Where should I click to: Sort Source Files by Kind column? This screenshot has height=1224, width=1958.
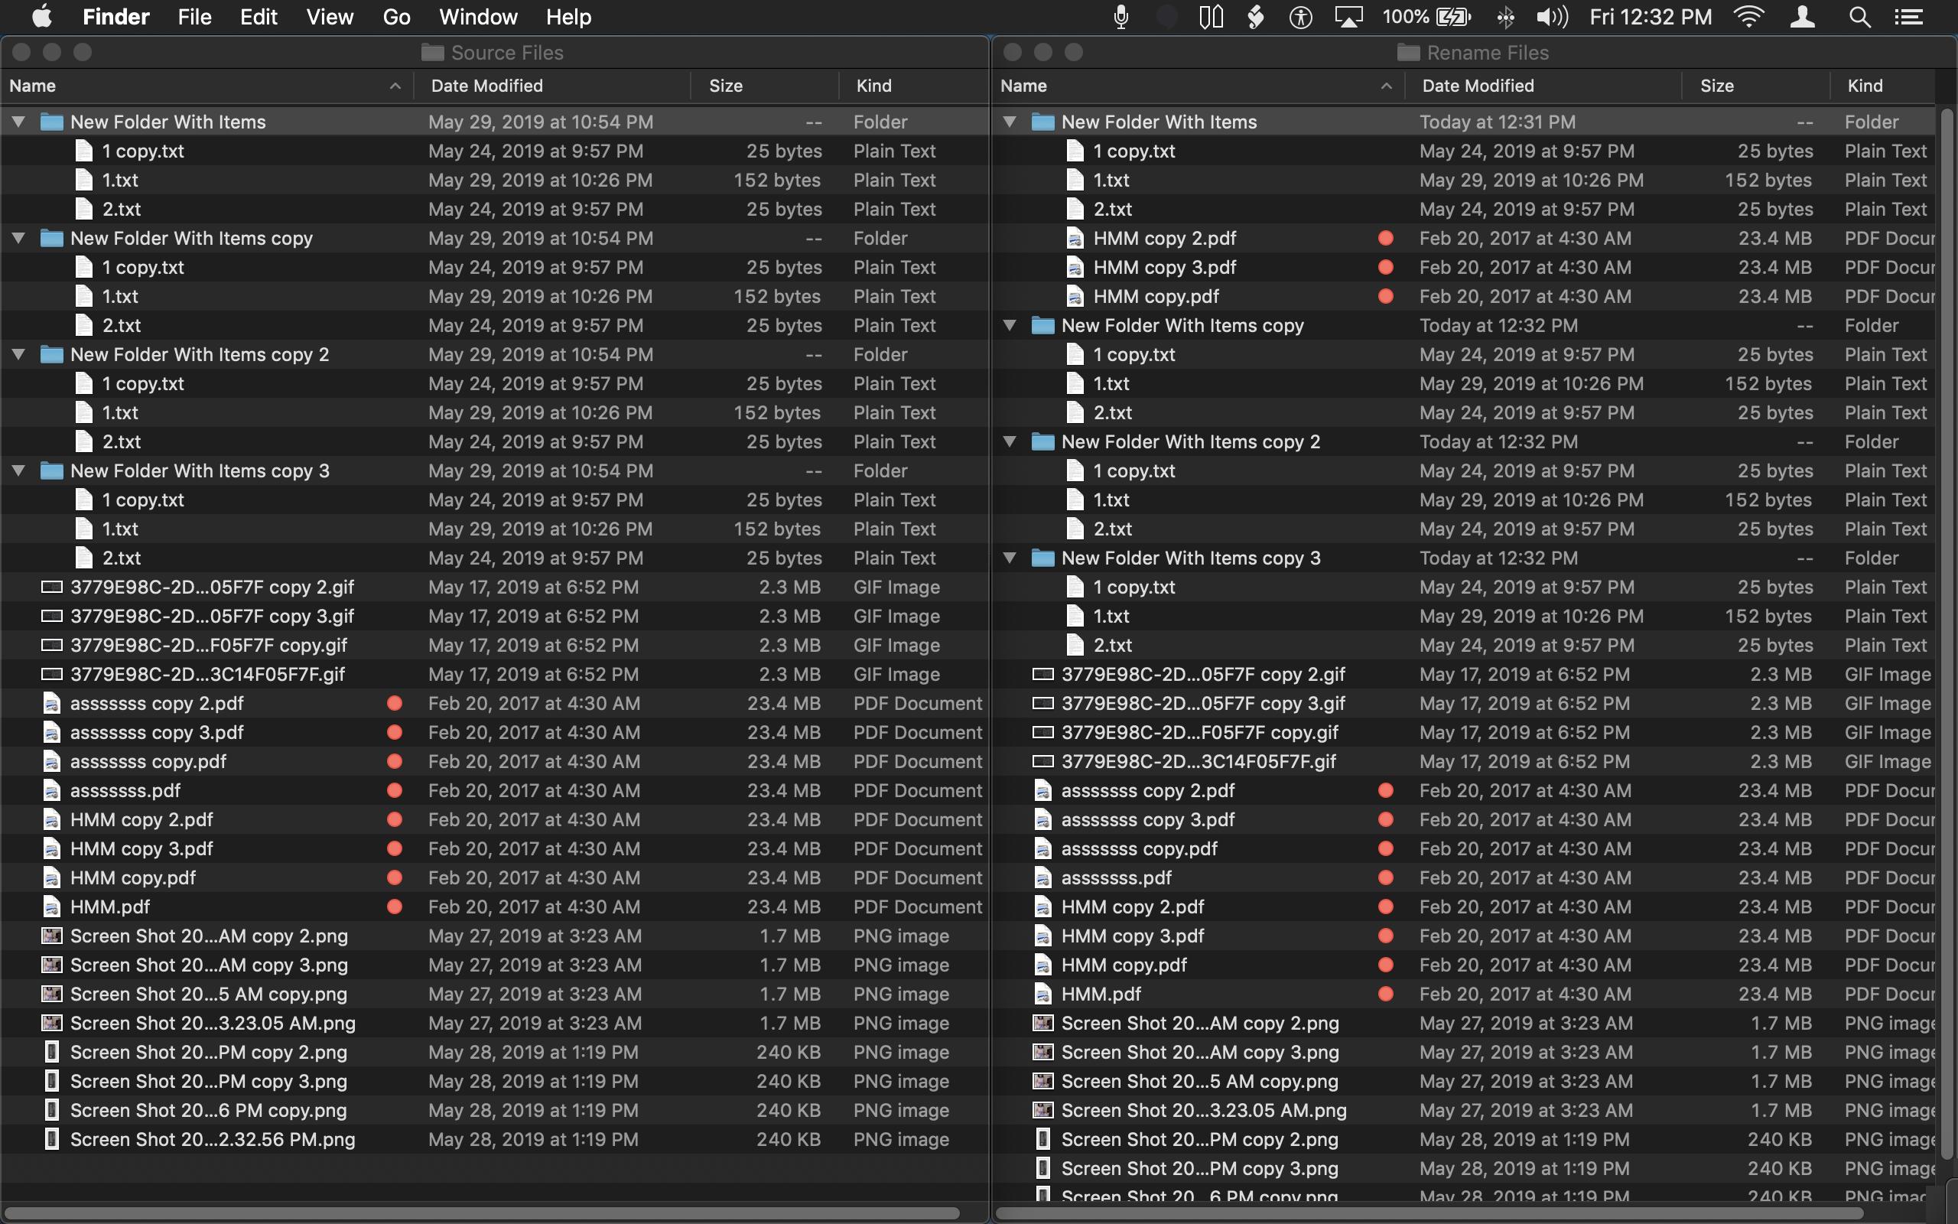[x=913, y=86]
